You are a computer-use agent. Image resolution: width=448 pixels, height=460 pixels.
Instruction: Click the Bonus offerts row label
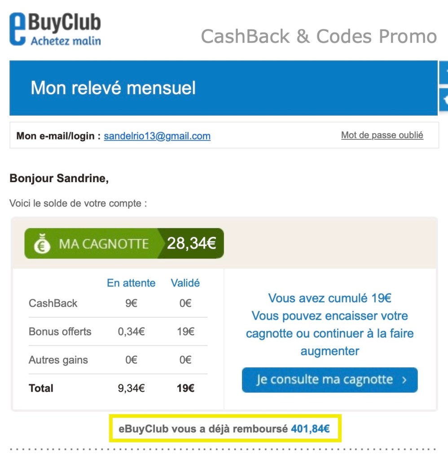click(60, 331)
